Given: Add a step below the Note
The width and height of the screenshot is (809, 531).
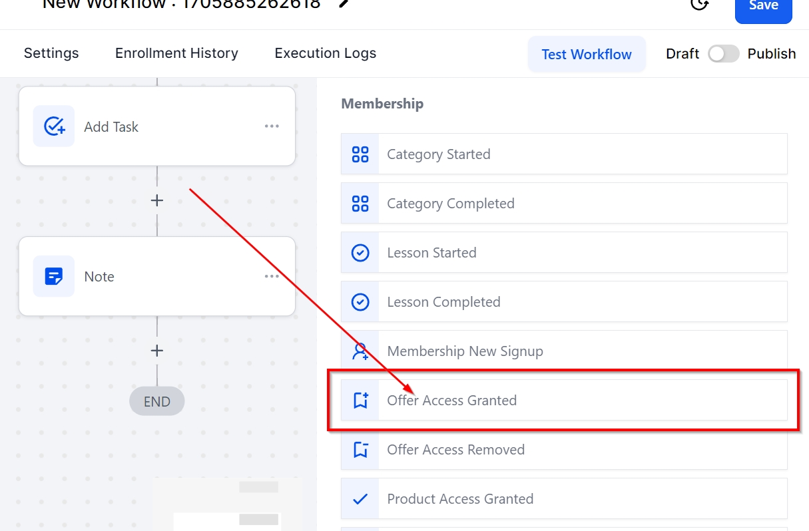Looking at the screenshot, I should point(157,351).
